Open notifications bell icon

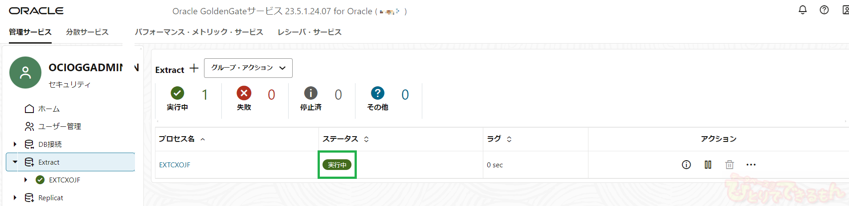pyautogui.click(x=802, y=10)
